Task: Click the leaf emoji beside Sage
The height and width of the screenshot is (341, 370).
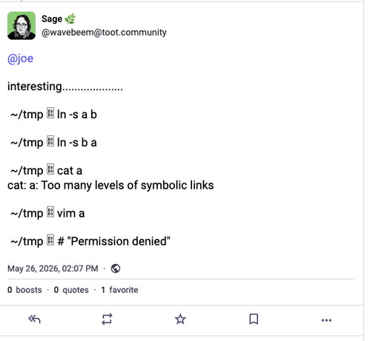Action: (70, 19)
